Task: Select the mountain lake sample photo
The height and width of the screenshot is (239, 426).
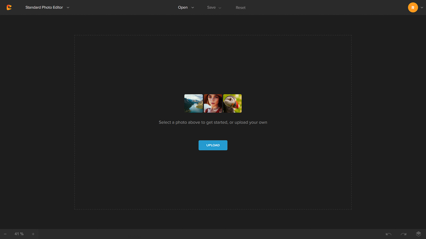Action: click(x=193, y=103)
